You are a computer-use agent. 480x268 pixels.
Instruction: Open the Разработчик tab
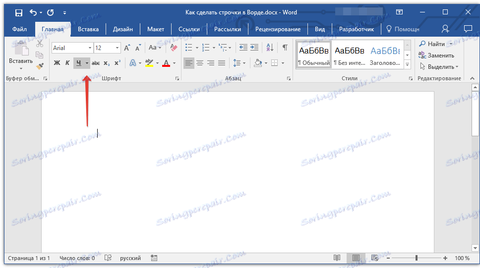(x=357, y=29)
